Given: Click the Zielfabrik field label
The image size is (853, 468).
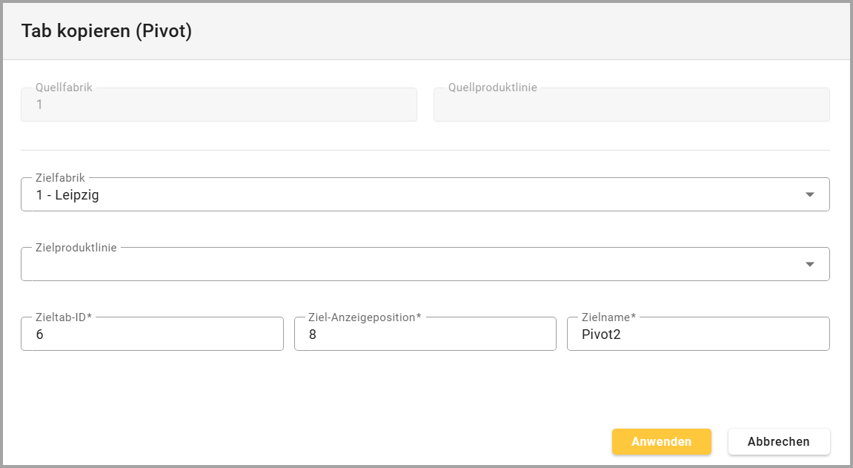Looking at the screenshot, I should coord(60,178).
